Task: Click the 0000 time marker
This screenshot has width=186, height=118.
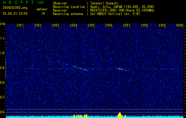Action: pos(180,25)
